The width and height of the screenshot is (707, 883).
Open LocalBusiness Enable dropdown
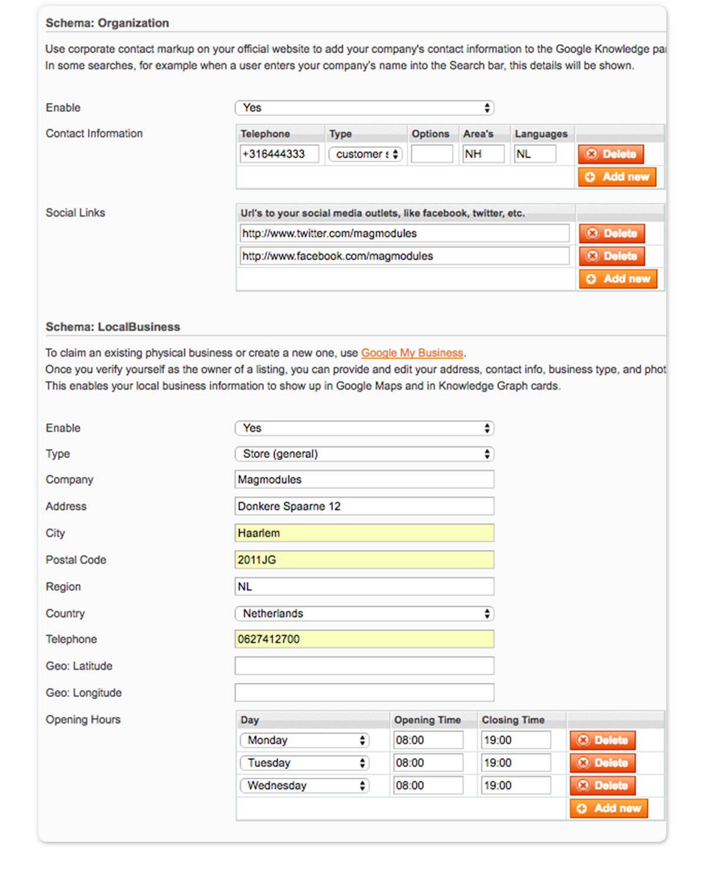364,428
